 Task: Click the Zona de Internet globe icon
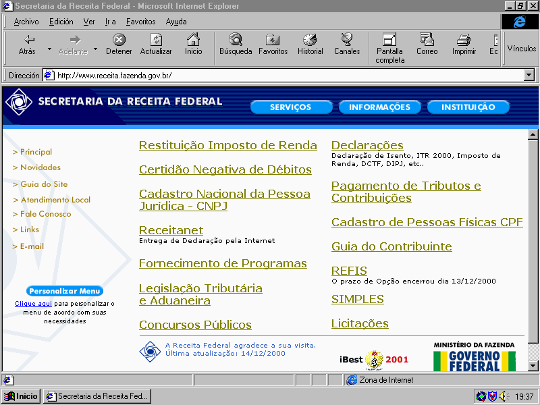[x=352, y=380]
